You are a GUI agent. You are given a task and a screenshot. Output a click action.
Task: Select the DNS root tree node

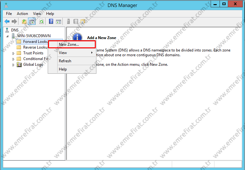(x=15, y=30)
